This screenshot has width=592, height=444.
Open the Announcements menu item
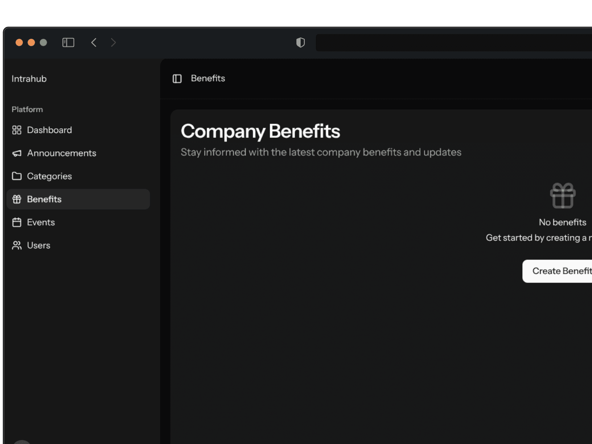pyautogui.click(x=61, y=153)
